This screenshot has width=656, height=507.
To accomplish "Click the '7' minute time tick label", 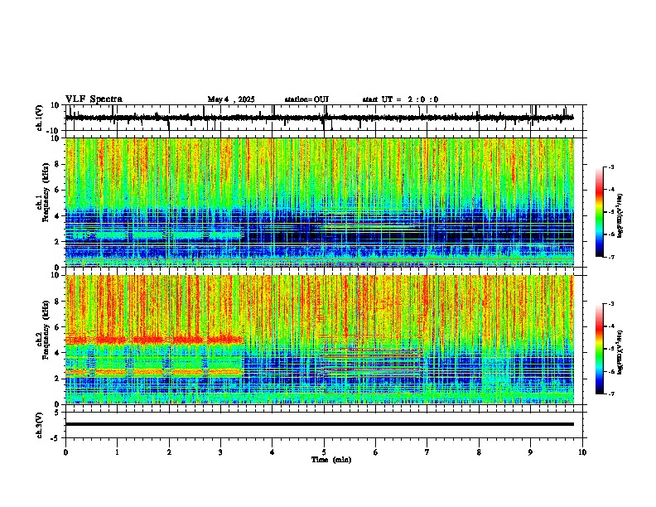I will [x=427, y=452].
